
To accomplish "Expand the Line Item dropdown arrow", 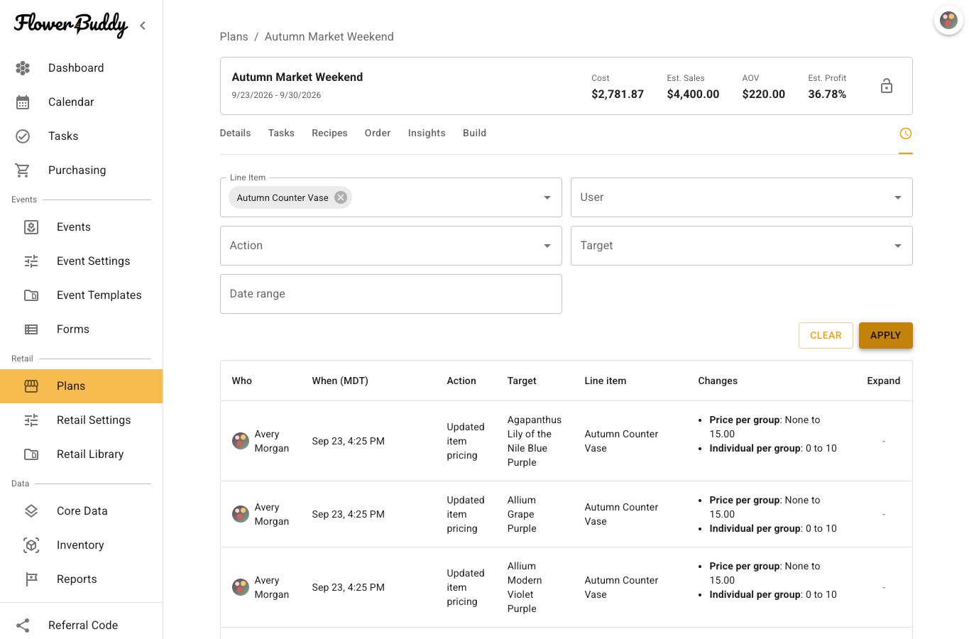I will coord(547,197).
